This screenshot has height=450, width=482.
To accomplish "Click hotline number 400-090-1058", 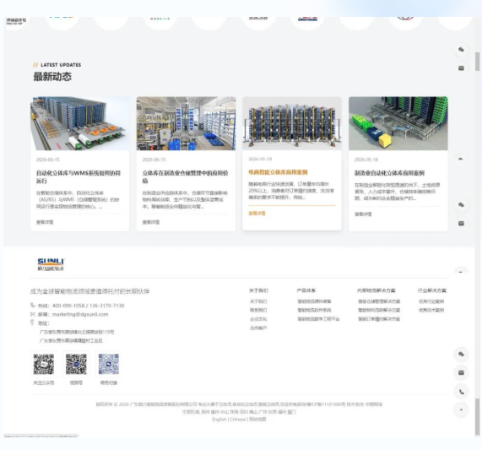I will pyautogui.click(x=68, y=306).
